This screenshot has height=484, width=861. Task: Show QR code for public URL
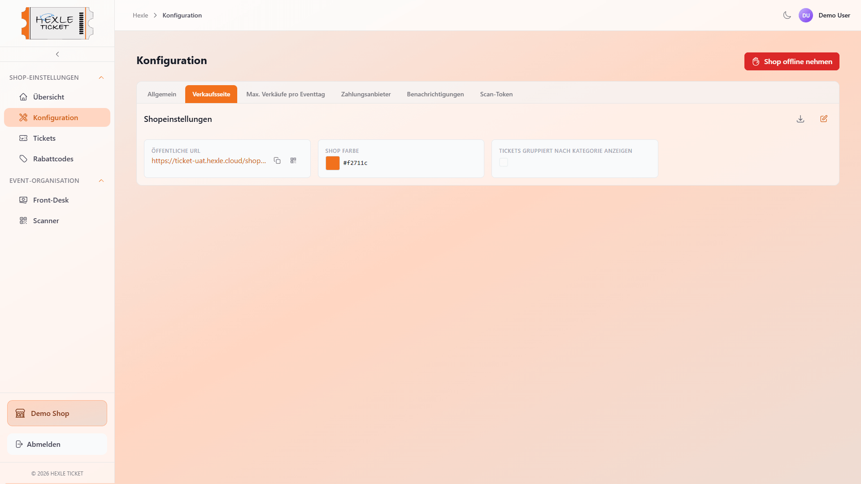pyautogui.click(x=293, y=160)
